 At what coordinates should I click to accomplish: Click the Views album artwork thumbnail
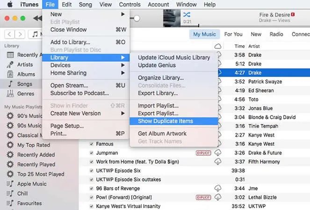point(172,18)
